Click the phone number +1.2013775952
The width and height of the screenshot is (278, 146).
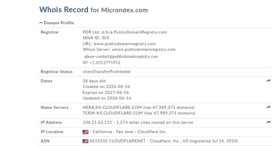pos(105,63)
